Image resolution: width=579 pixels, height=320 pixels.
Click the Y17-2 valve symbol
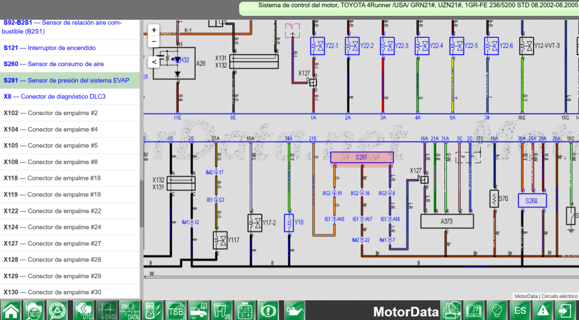255,223
